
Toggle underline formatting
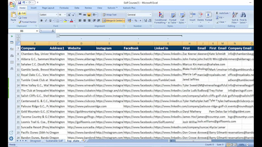coord(50,20)
